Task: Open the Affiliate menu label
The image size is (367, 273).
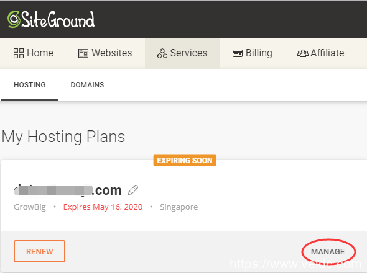Action: [x=327, y=53]
